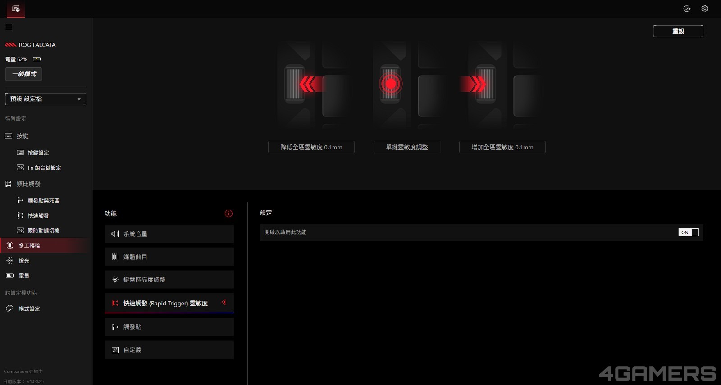Click the scroll-right wheel illustration
The image size is (721, 385).
(502, 85)
